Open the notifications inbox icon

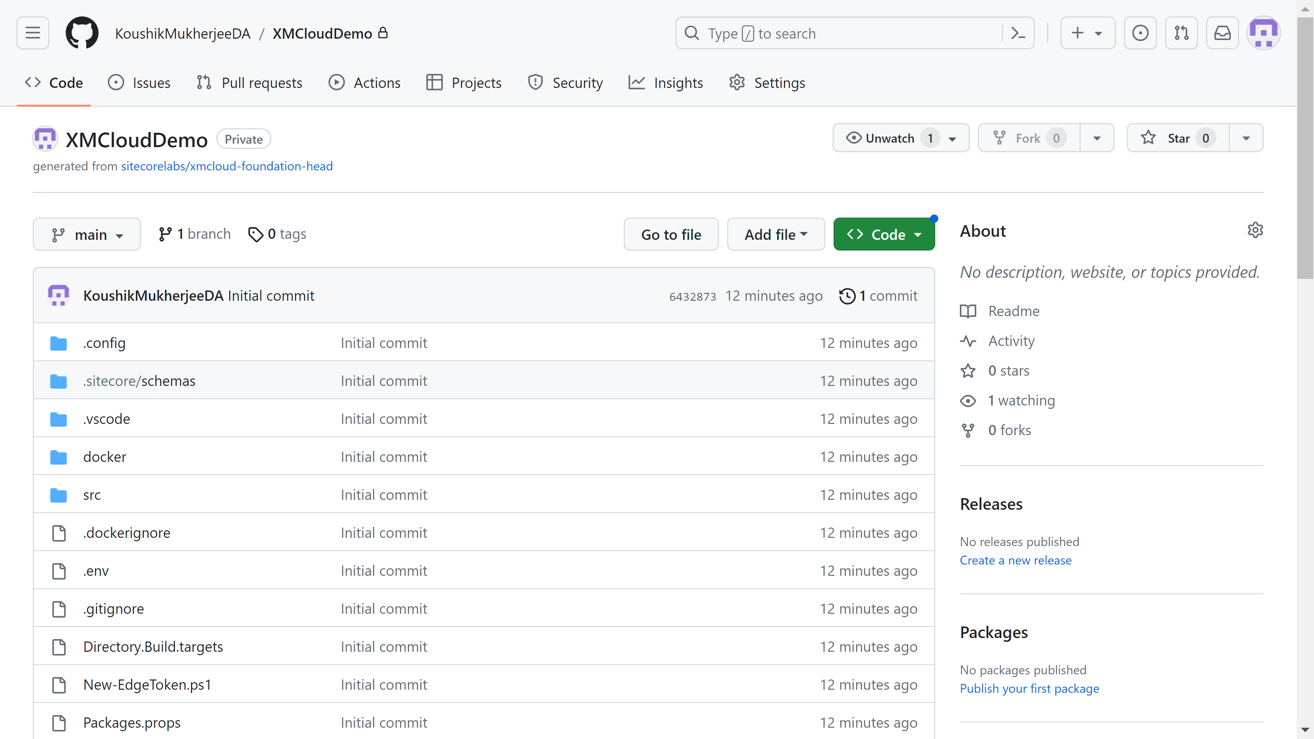1222,33
